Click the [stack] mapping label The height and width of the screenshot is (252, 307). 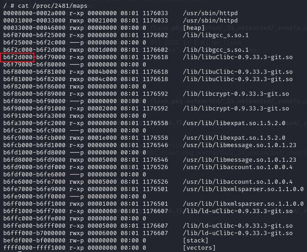(195, 240)
